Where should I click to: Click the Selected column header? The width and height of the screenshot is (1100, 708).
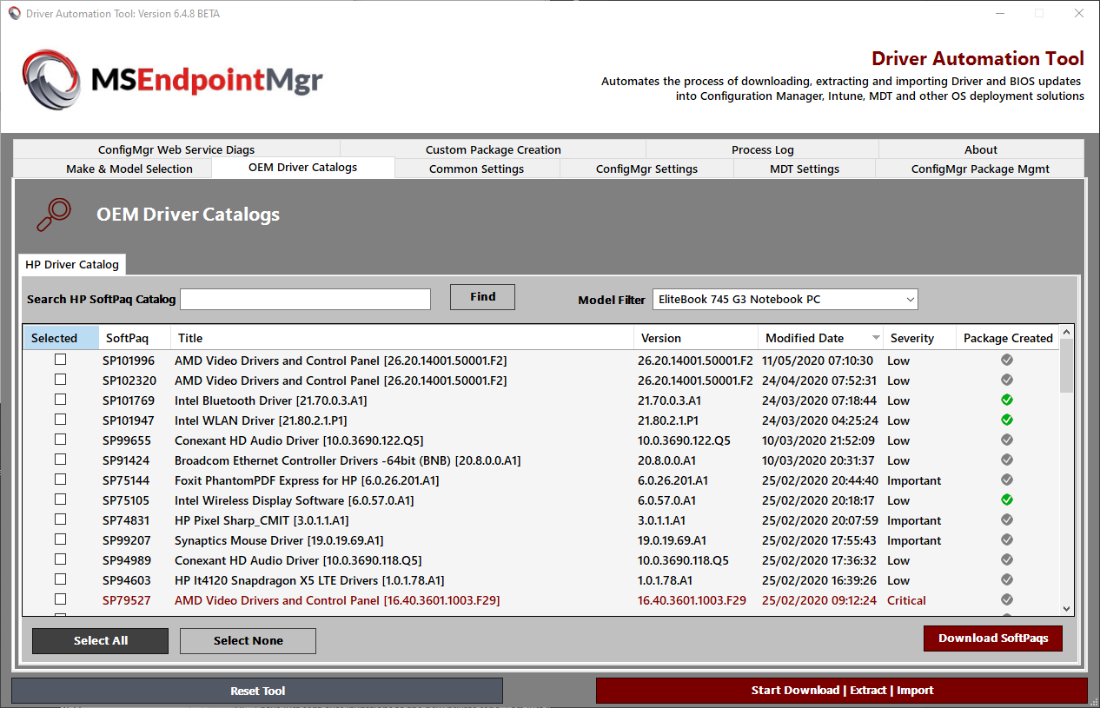[61, 338]
